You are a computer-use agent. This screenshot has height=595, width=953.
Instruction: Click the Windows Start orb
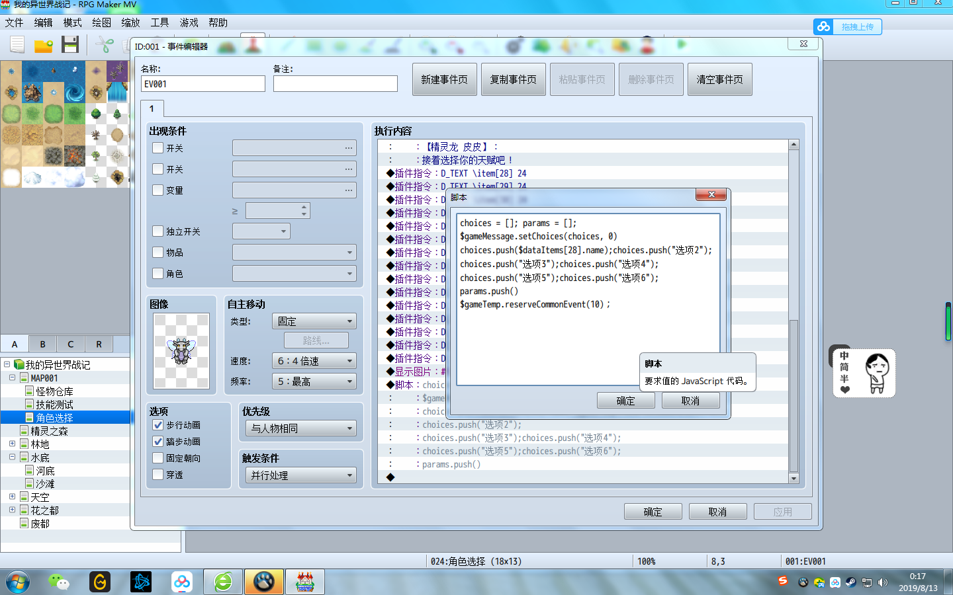18,582
